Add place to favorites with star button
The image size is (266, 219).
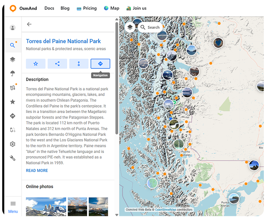(36, 64)
